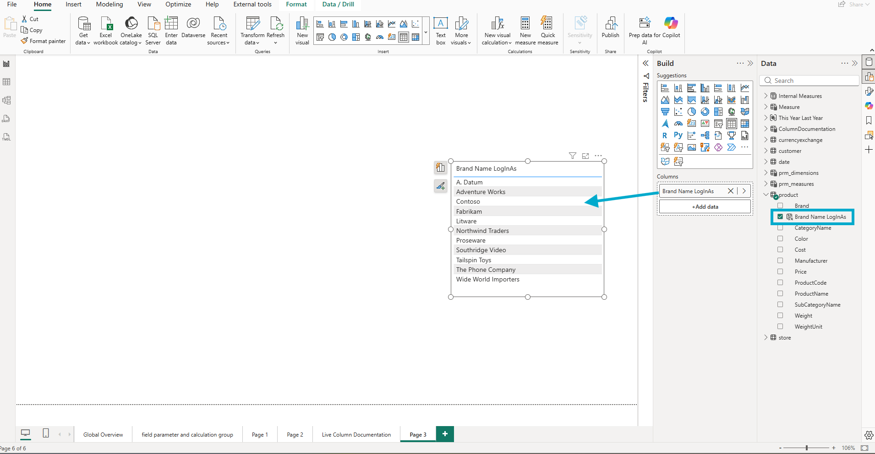Click the Refresh icon
This screenshot has width=875, height=454.
pos(276,30)
